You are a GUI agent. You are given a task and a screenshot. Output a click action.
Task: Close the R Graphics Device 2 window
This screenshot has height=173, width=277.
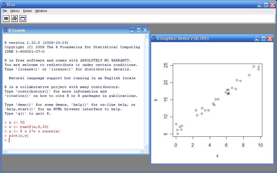click(270, 38)
